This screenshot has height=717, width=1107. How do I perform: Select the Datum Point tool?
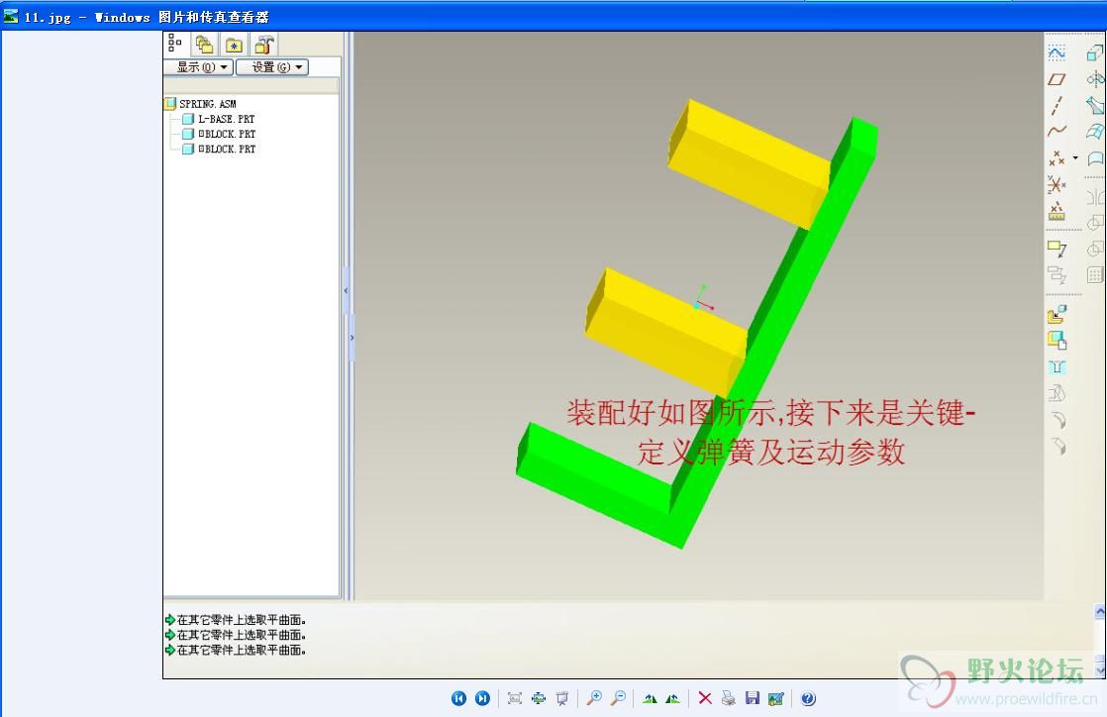pyautogui.click(x=1057, y=158)
